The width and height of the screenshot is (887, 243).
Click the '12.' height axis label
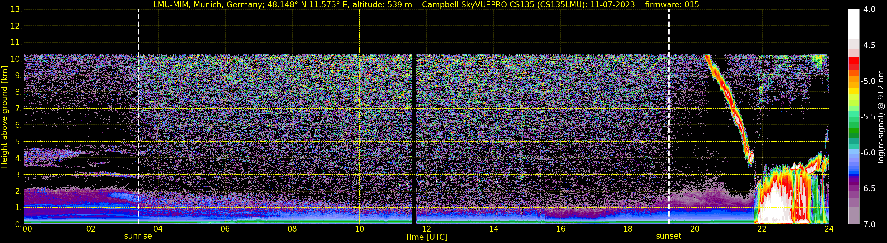pyautogui.click(x=16, y=26)
